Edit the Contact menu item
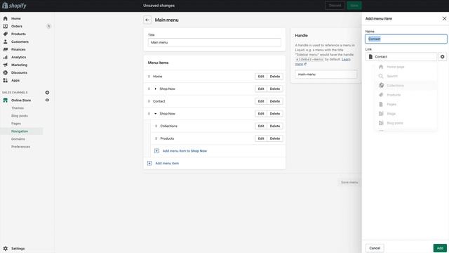The height and width of the screenshot is (253, 449). pyautogui.click(x=261, y=101)
